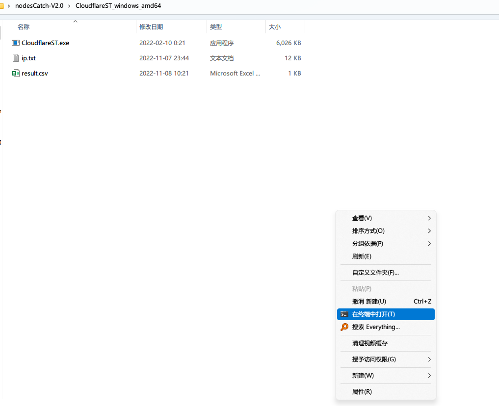Click the Everything search magnifier icon
This screenshot has width=499, height=406.
(x=344, y=327)
